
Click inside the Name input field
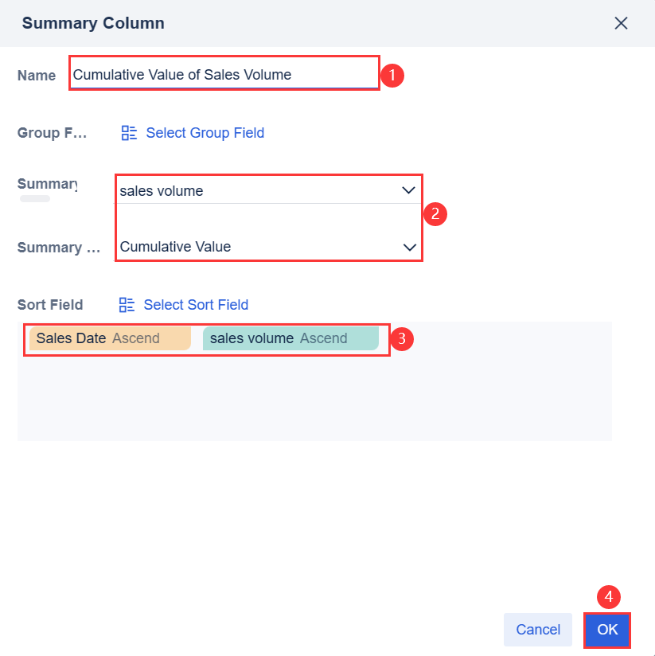point(223,73)
